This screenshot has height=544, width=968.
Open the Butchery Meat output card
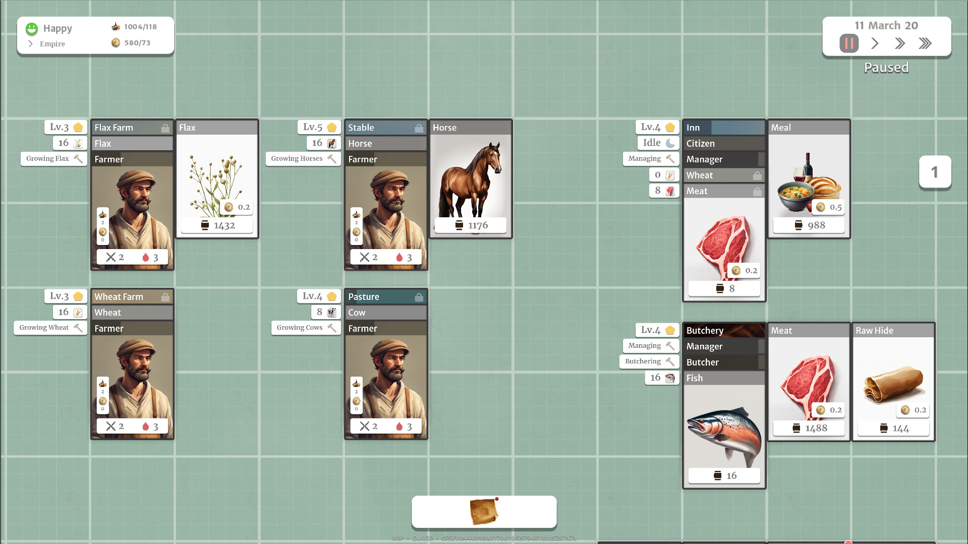pos(809,382)
